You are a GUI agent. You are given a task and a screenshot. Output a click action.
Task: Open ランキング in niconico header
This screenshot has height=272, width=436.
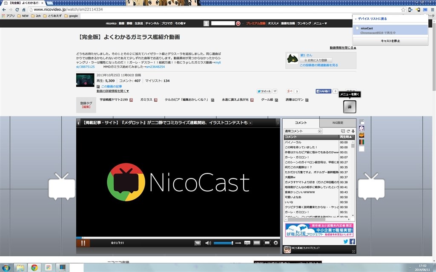click(304, 24)
